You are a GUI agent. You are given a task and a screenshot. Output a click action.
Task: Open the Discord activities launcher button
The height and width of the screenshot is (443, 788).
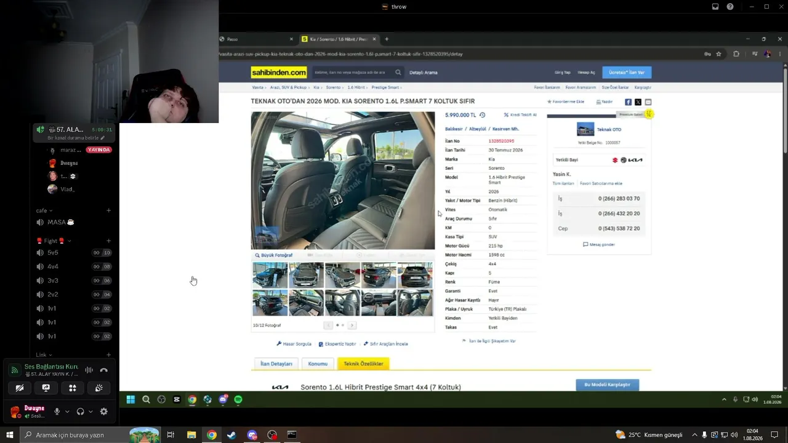click(x=72, y=388)
